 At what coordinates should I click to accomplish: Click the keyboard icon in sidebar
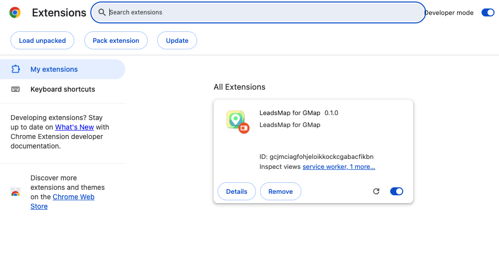tap(15, 89)
